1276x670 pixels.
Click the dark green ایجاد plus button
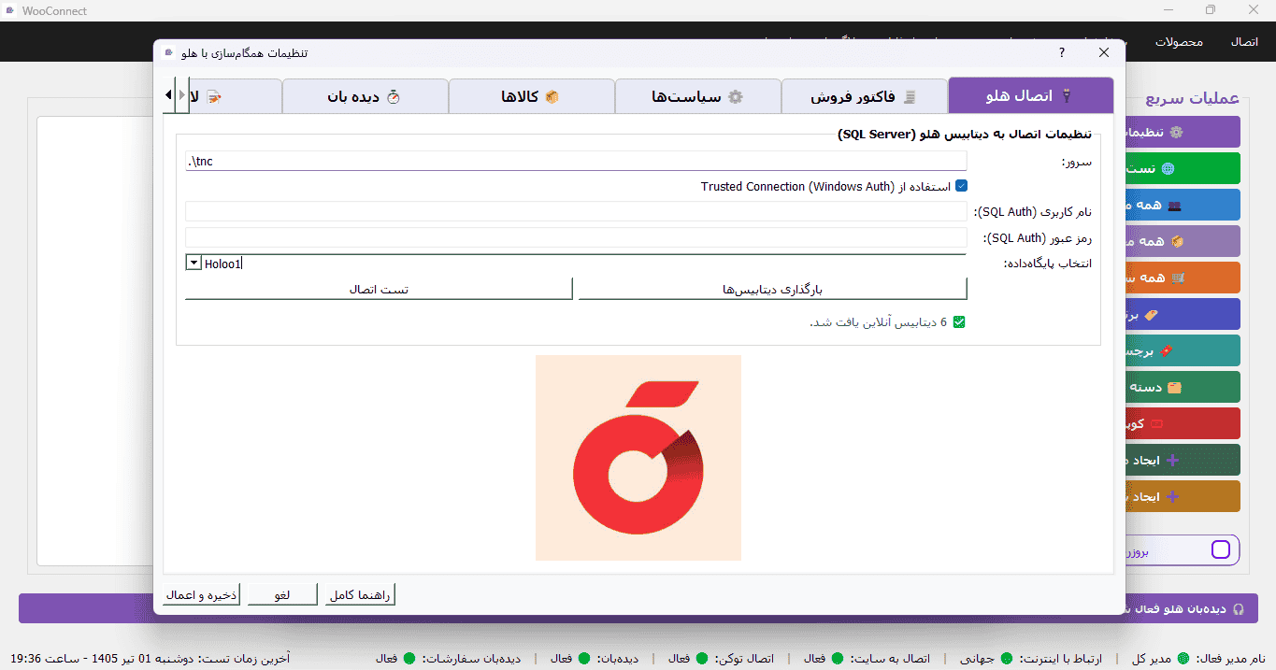(1183, 460)
